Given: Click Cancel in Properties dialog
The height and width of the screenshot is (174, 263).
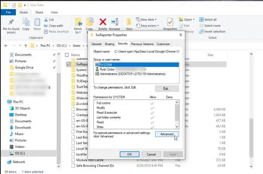Looking at the screenshot, I should click(x=151, y=154).
